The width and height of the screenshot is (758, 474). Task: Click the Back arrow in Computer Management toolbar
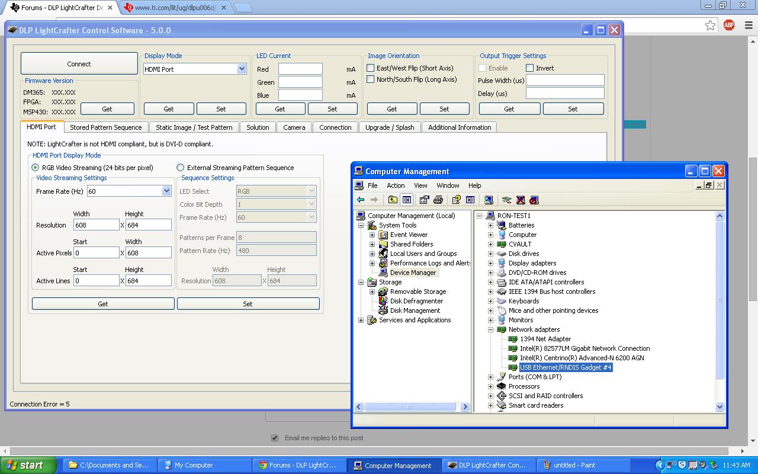[x=361, y=200]
